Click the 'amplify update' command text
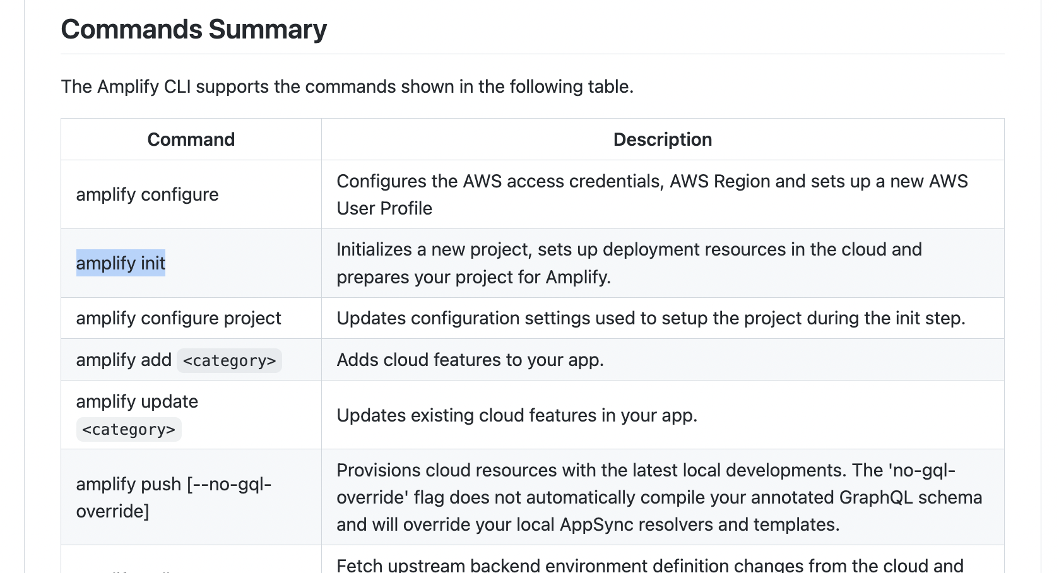The height and width of the screenshot is (573, 1059). coord(137,401)
